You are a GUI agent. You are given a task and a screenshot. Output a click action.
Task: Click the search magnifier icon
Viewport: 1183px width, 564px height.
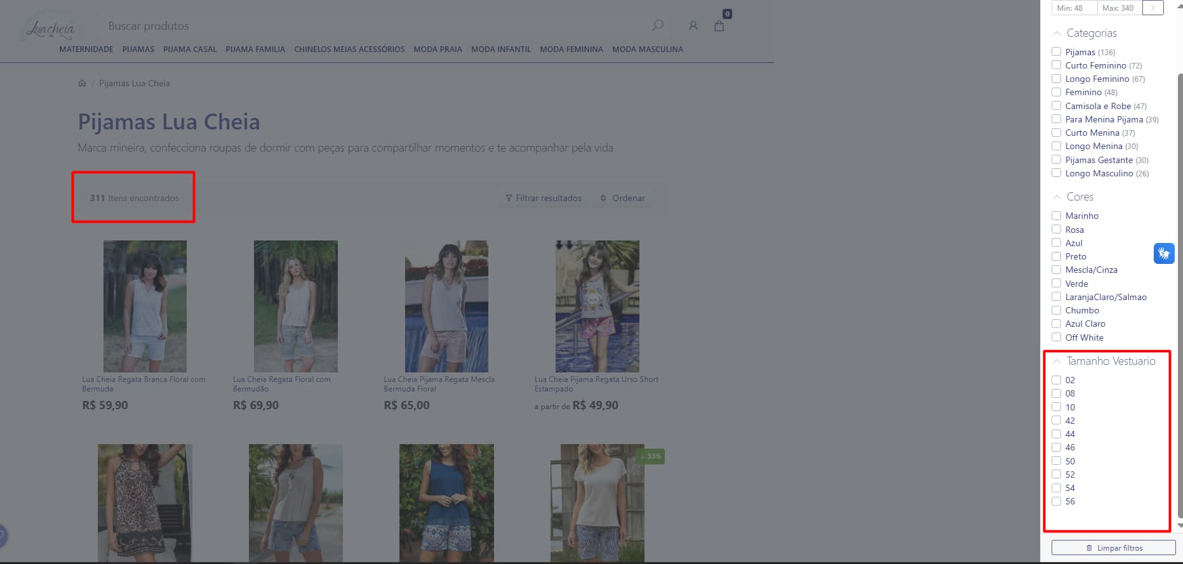click(658, 25)
